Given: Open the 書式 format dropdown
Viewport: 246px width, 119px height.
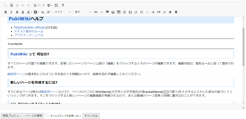Looking at the screenshot, I should (x=82, y=12).
